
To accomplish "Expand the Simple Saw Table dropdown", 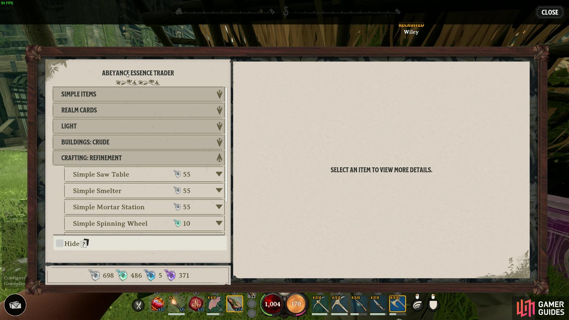I will pos(218,174).
